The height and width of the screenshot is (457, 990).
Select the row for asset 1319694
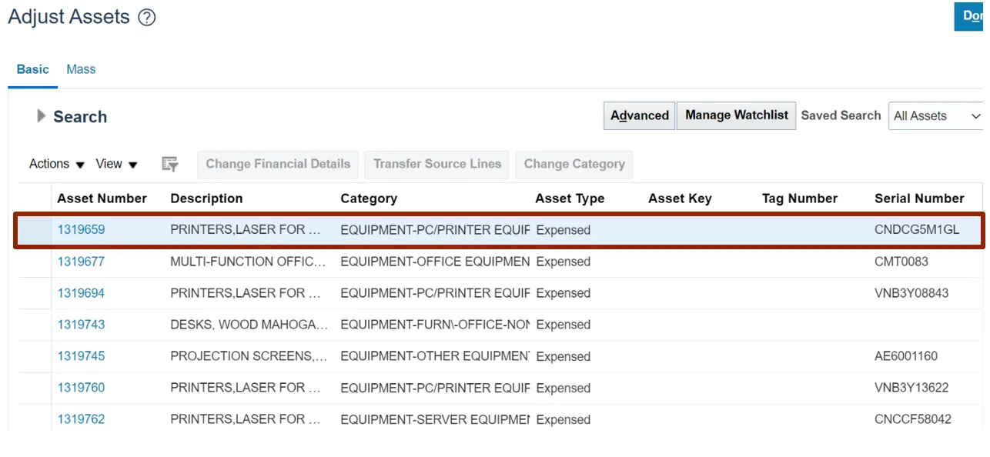(x=35, y=293)
